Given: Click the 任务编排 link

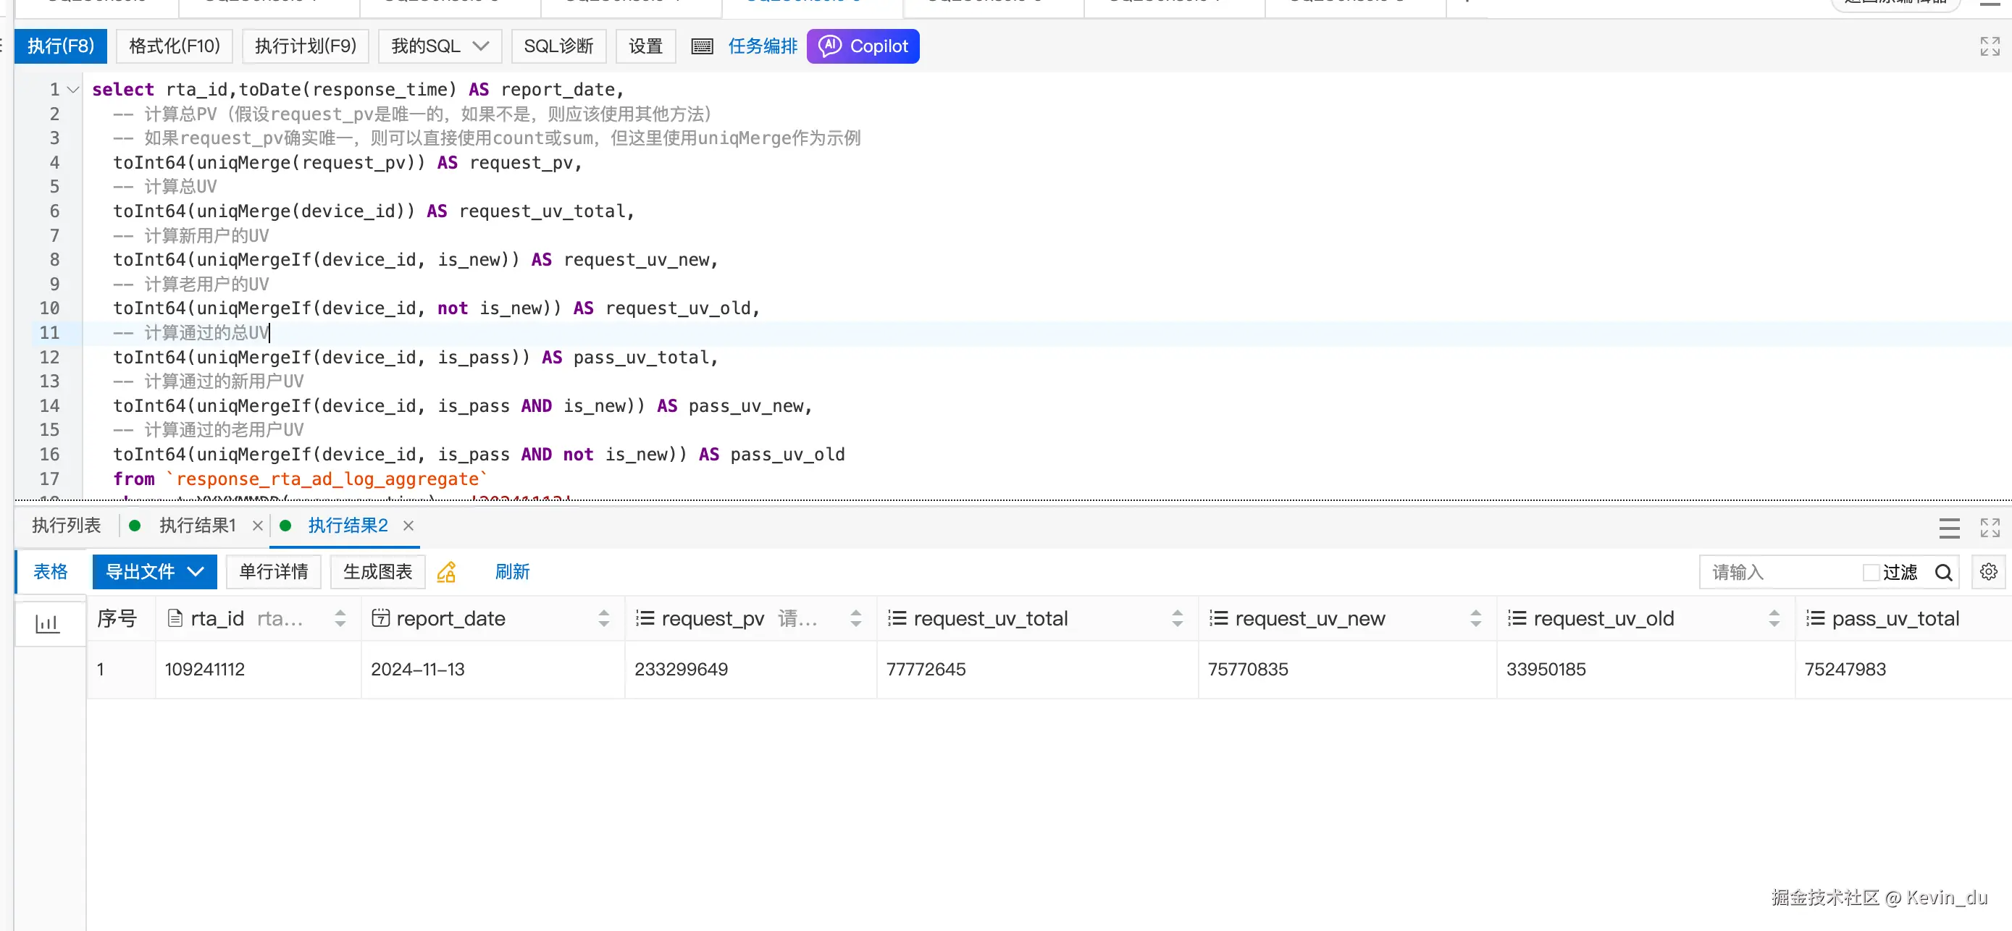Looking at the screenshot, I should pyautogui.click(x=761, y=46).
